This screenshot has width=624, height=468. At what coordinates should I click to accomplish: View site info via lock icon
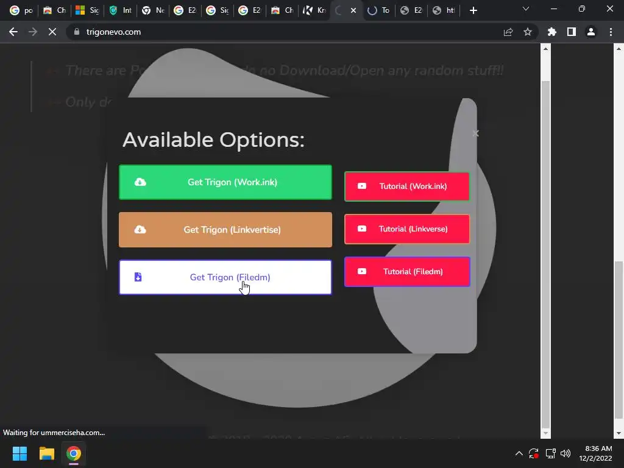77,32
